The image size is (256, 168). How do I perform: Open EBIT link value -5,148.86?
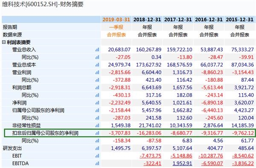181,156
